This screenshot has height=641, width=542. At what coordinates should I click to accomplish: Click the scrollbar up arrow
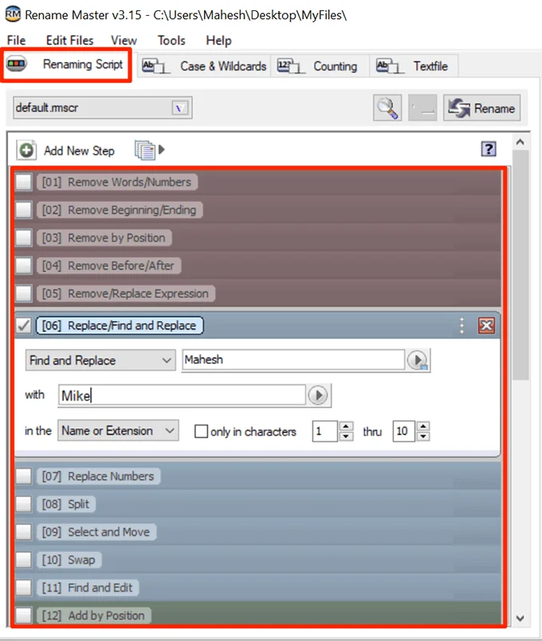click(520, 142)
